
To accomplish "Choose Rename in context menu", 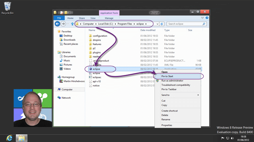I will tap(178, 120).
